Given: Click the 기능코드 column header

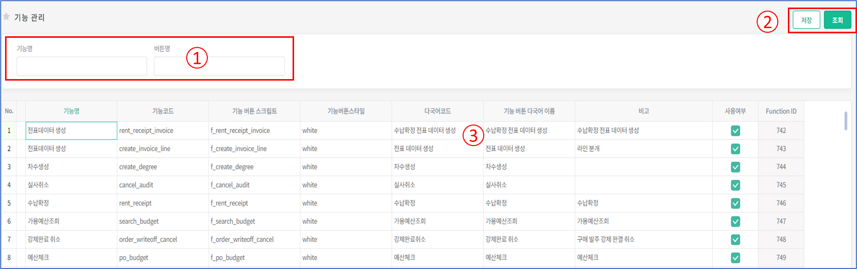Looking at the screenshot, I should [162, 111].
